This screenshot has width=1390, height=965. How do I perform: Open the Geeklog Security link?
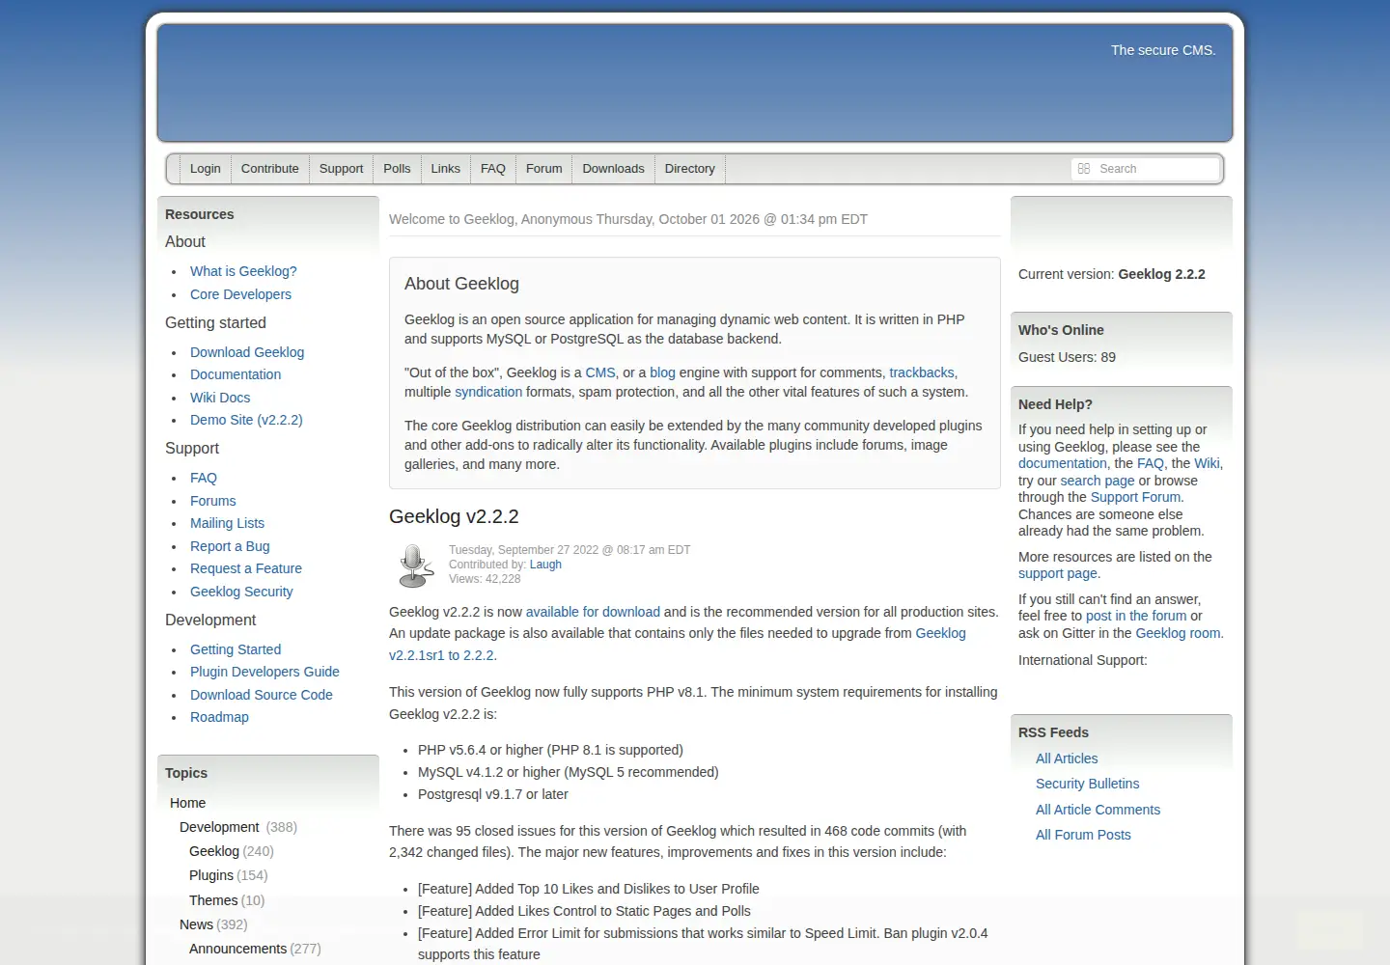click(x=241, y=592)
